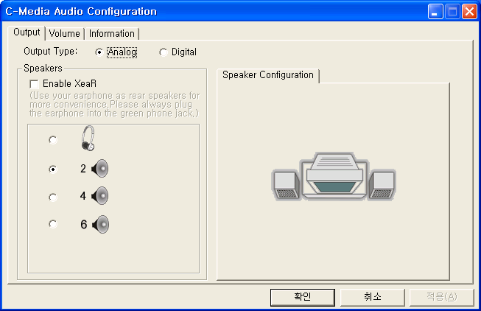This screenshot has height=311, width=481.
Task: Choose the headphones radio button
Action: click(x=53, y=140)
